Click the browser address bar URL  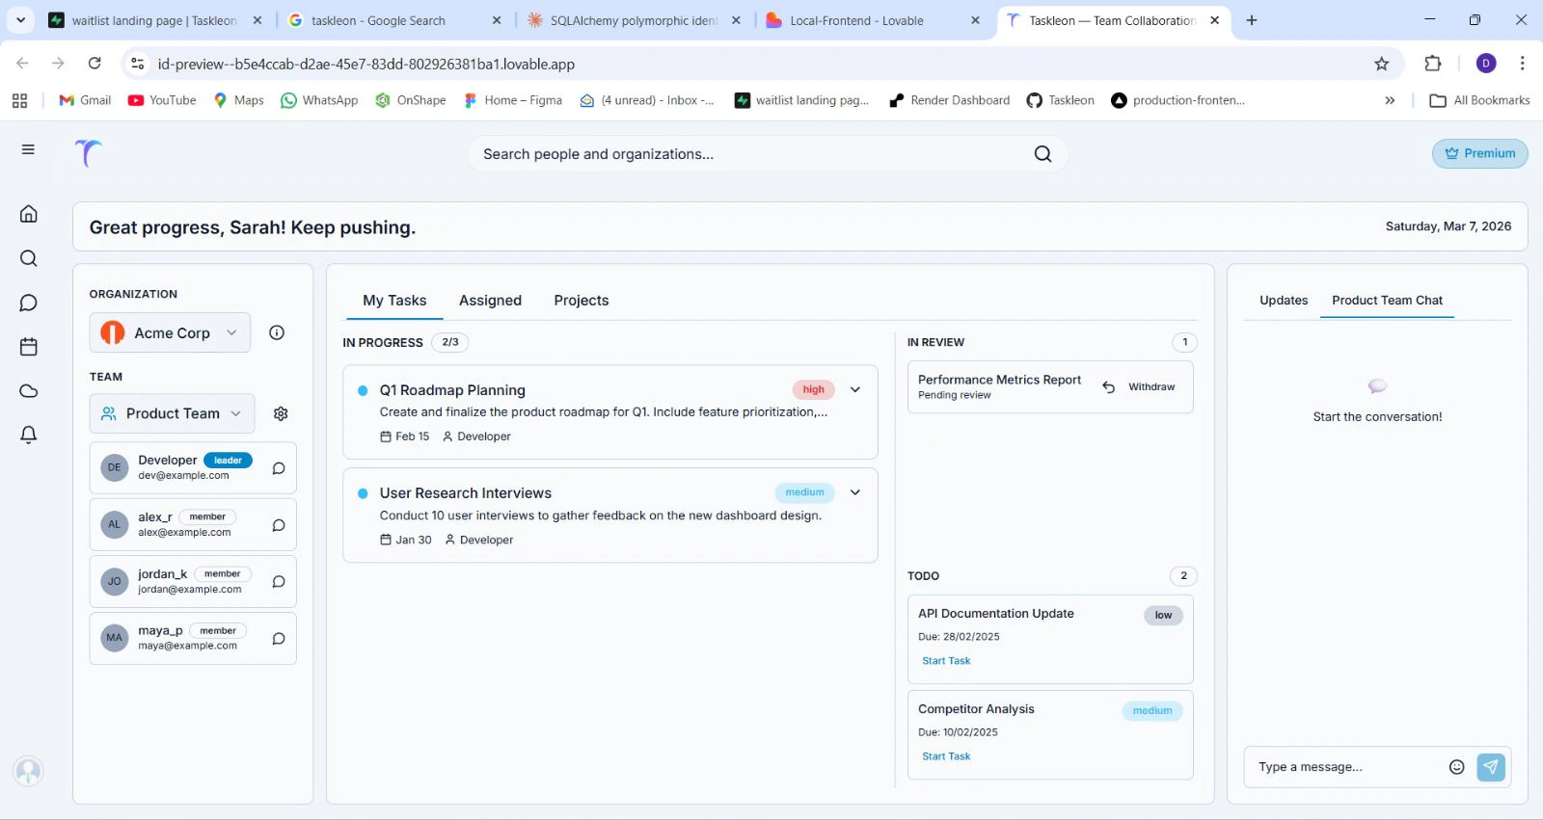pyautogui.click(x=366, y=64)
